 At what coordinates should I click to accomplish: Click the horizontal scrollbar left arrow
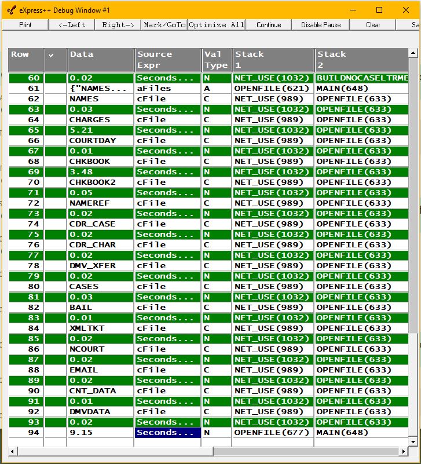click(12, 452)
